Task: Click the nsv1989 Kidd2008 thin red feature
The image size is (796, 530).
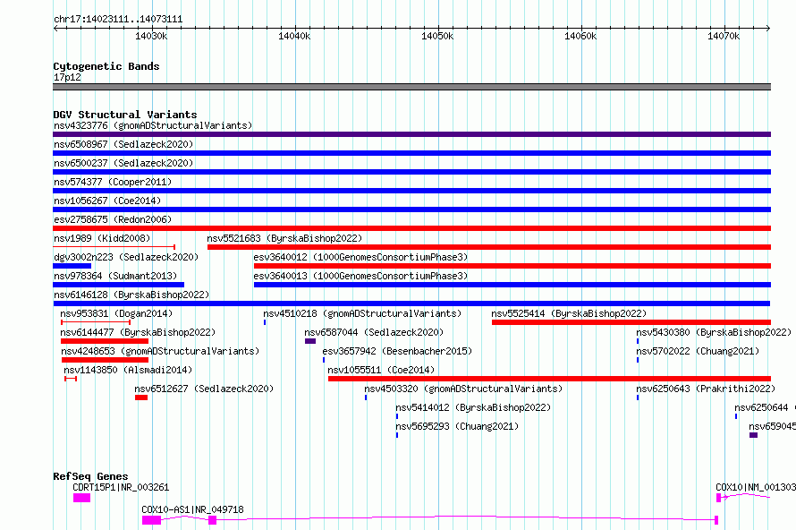Action: click(x=114, y=247)
